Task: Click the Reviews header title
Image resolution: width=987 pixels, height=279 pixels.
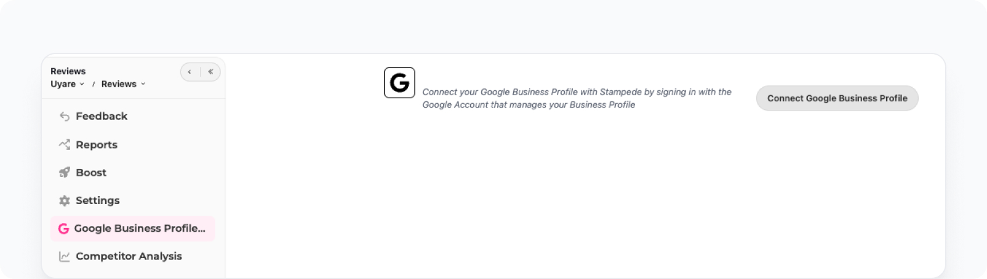Action: 68,71
